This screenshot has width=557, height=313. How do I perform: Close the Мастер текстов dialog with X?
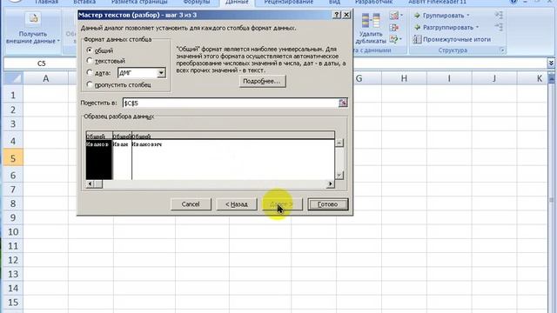pos(346,15)
